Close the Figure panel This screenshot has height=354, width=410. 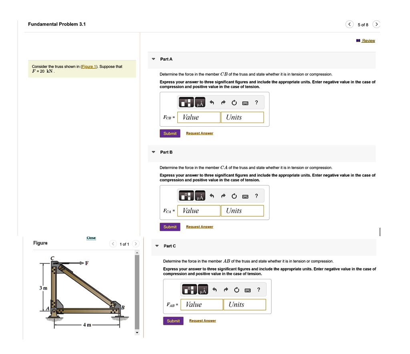click(91, 238)
